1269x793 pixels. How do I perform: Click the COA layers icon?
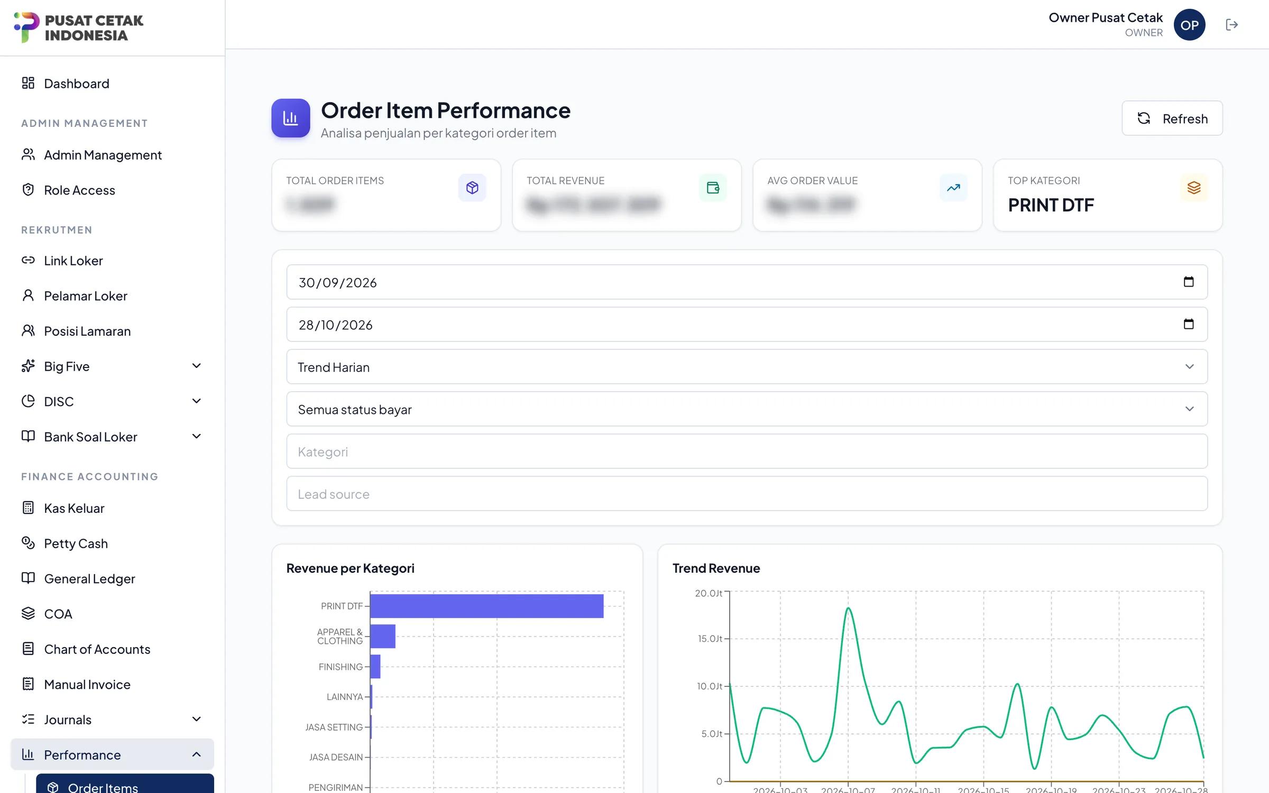(x=28, y=613)
